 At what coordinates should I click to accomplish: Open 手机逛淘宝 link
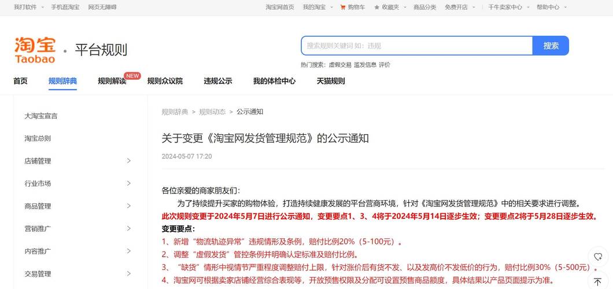[65, 7]
